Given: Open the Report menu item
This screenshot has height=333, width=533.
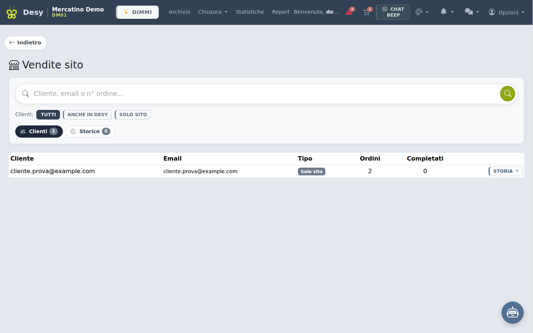Looking at the screenshot, I should coord(281,12).
